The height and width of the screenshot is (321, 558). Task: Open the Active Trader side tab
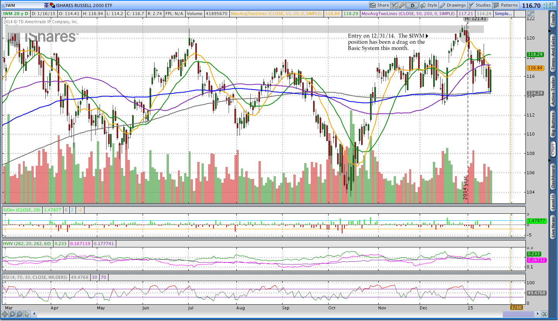pyautogui.click(x=553, y=91)
